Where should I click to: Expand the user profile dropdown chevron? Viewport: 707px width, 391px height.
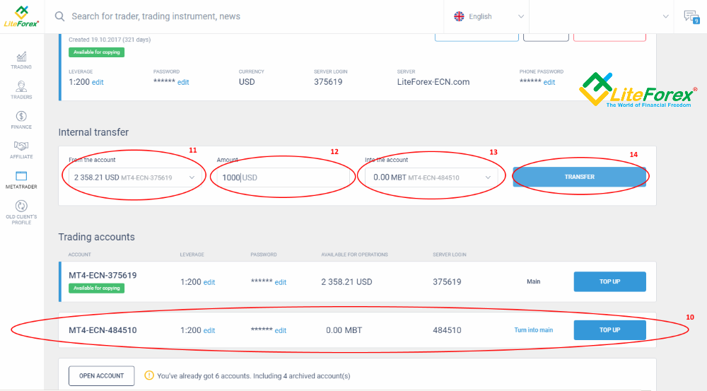(x=665, y=16)
